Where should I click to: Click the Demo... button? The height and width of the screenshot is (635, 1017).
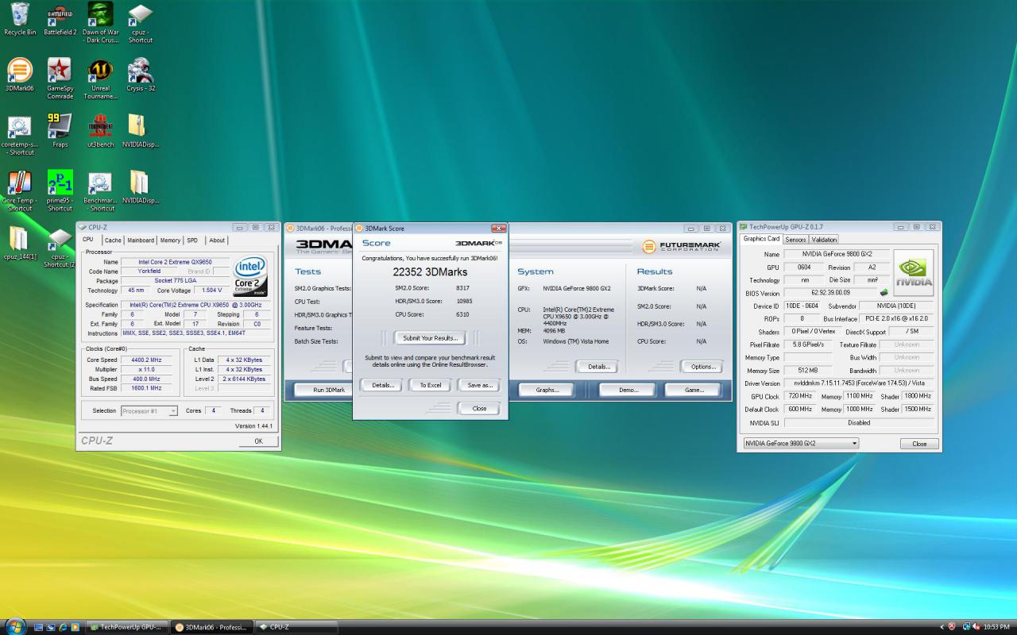point(628,390)
